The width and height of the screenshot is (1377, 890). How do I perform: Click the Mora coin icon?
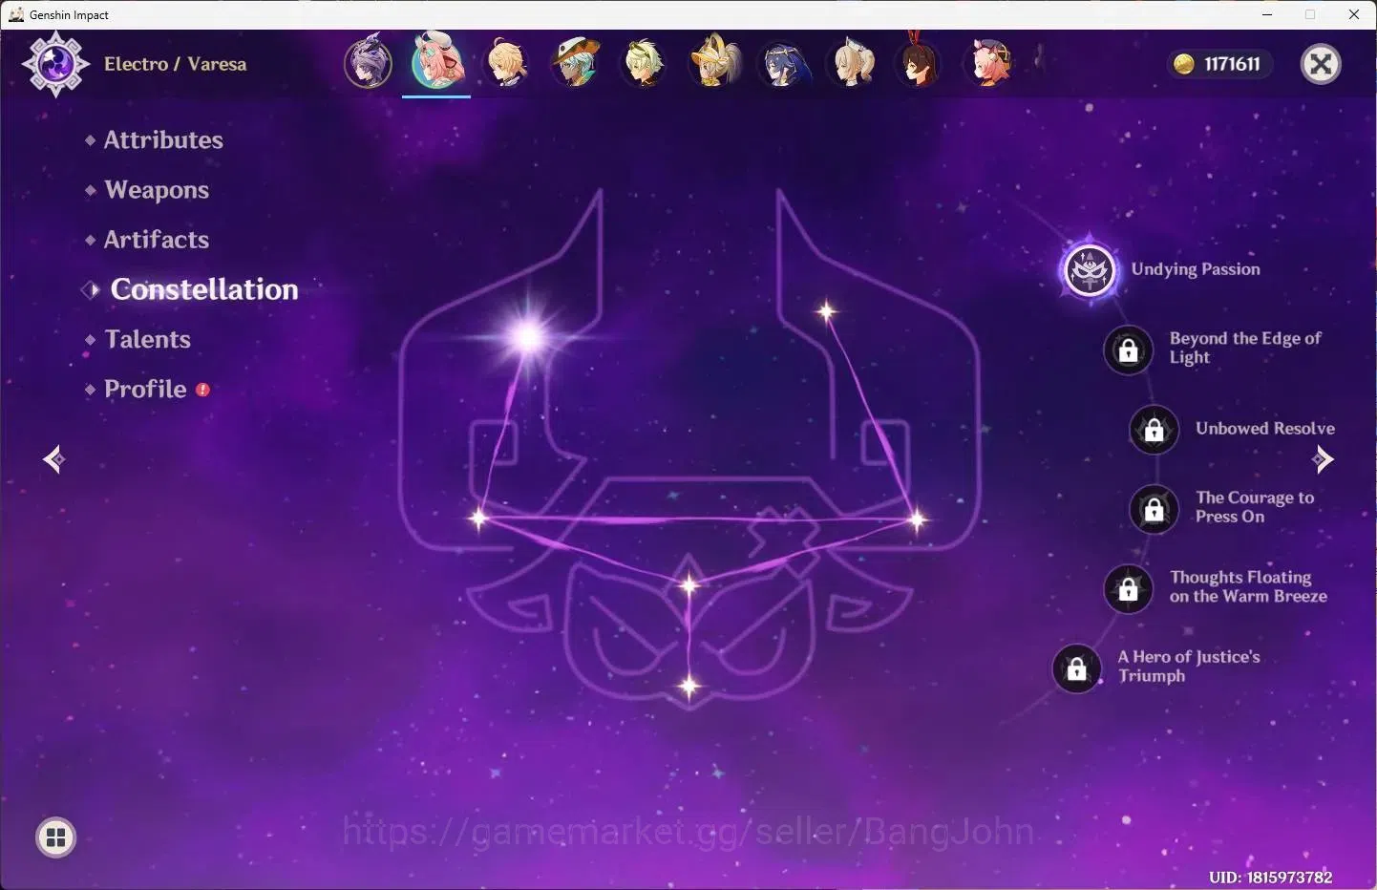pyautogui.click(x=1184, y=64)
